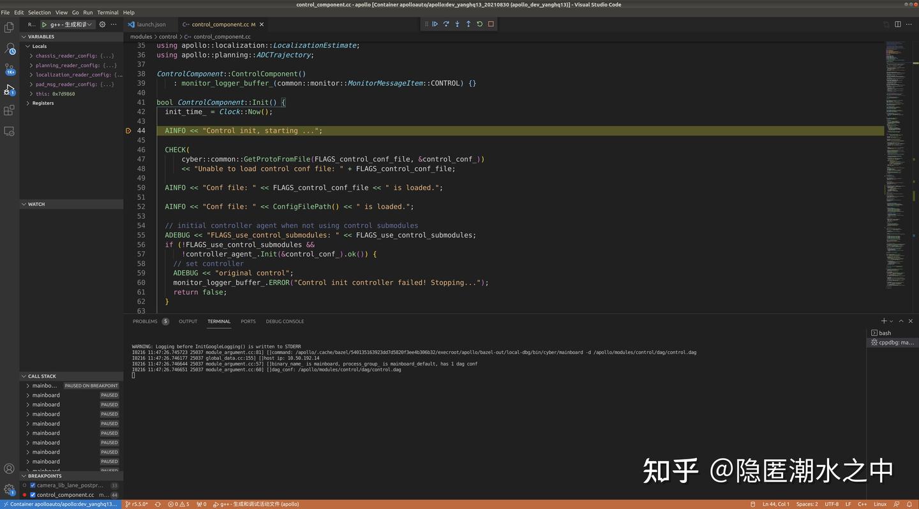Click the Step Into debug icon
The height and width of the screenshot is (509, 919).
tap(458, 24)
